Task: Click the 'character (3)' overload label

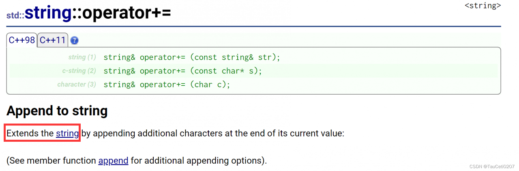Action: pyautogui.click(x=77, y=84)
